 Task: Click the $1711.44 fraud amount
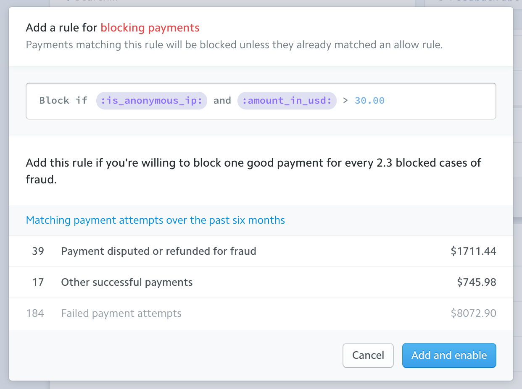point(473,251)
